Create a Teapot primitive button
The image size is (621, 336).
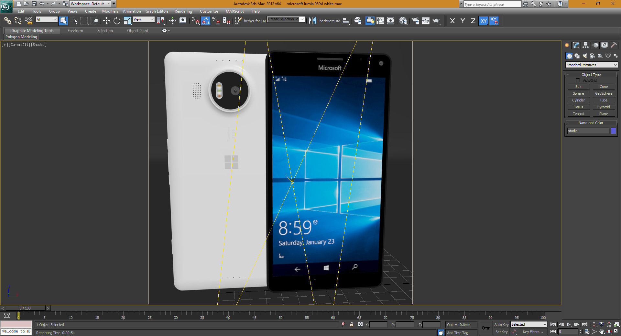[x=578, y=114]
